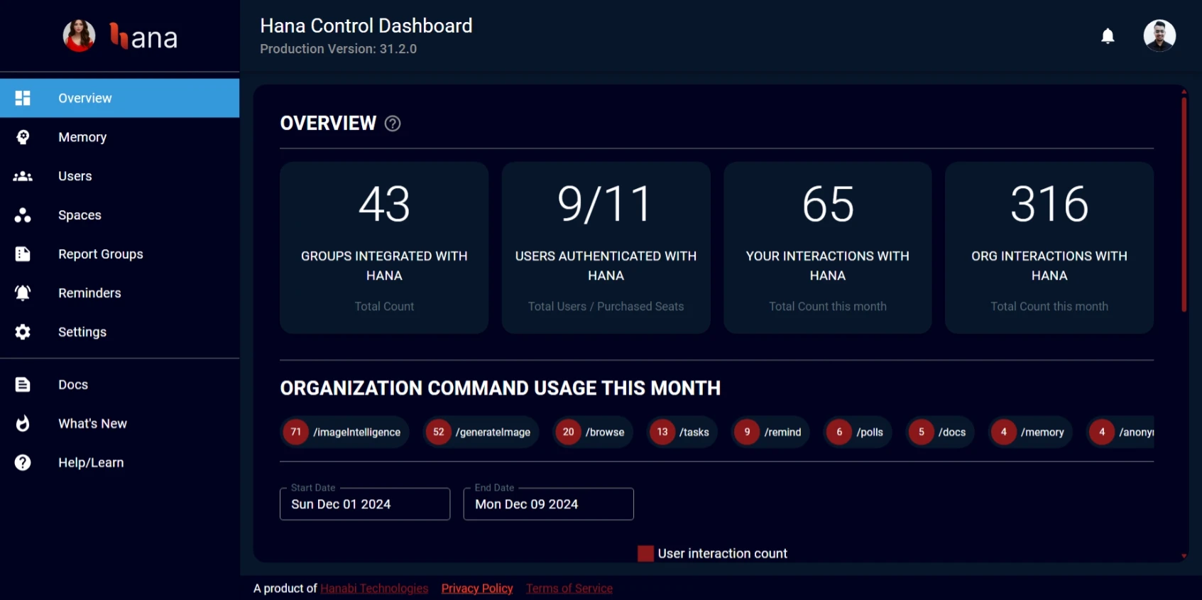1202x600 pixels.
Task: Click the Production Version: 31.2.0 text
Action: 338,49
